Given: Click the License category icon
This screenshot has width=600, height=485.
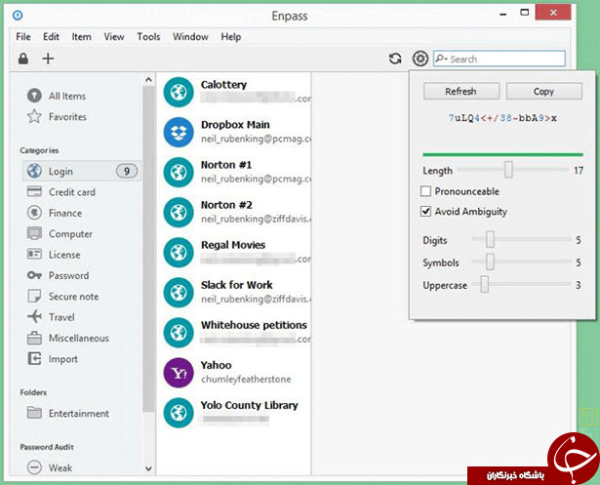Looking at the screenshot, I should tap(34, 254).
